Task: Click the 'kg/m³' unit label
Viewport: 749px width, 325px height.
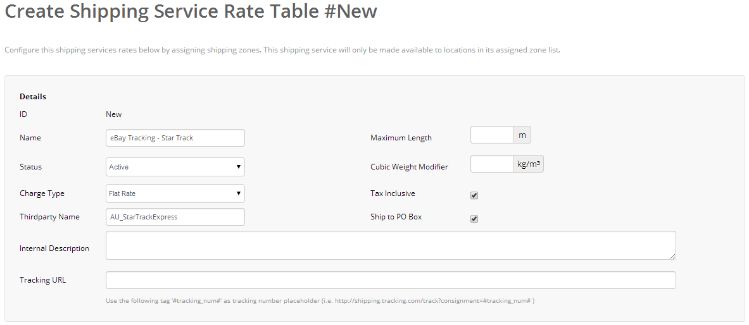Action: pos(528,164)
